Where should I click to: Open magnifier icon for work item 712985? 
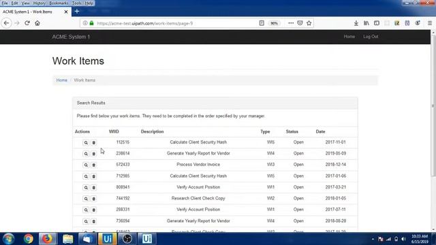click(x=86, y=176)
